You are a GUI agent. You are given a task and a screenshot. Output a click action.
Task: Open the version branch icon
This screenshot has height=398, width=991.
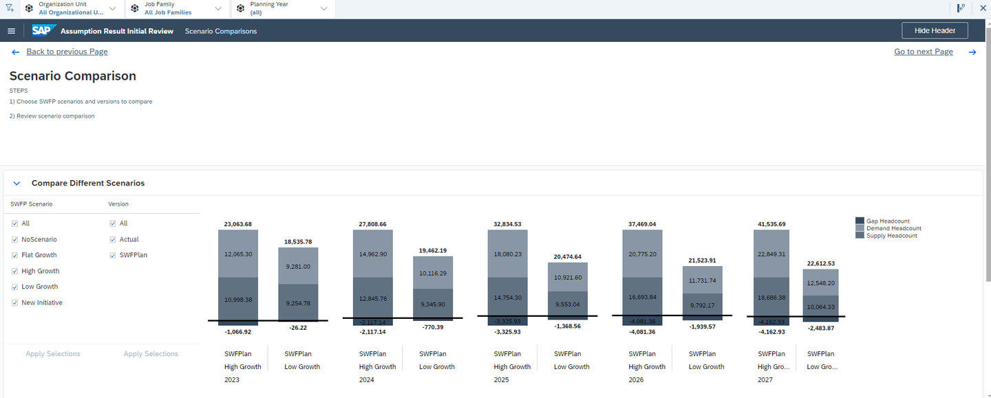pyautogui.click(x=961, y=8)
